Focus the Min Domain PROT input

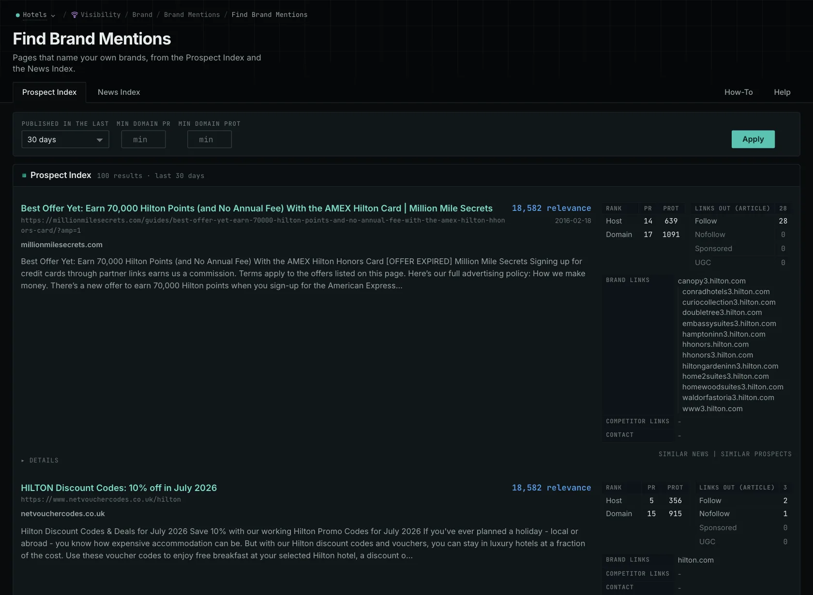[x=210, y=139]
